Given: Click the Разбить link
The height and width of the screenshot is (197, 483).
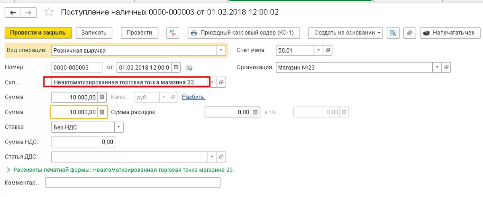Looking at the screenshot, I should [x=194, y=97].
